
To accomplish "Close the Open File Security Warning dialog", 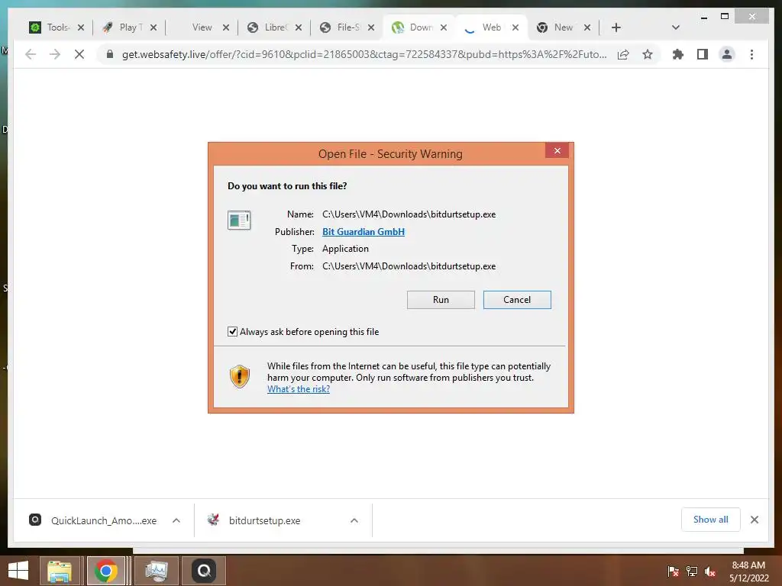I will (x=557, y=150).
